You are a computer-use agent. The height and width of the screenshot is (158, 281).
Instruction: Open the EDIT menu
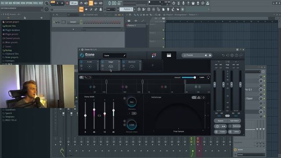point(6,3)
